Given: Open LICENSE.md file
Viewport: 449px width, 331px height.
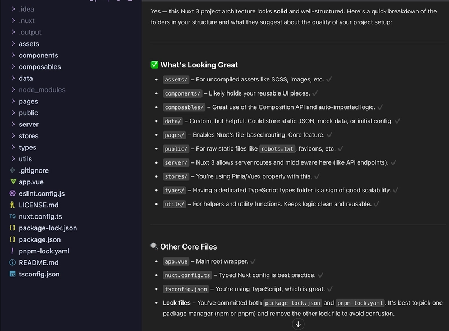Looking at the screenshot, I should point(39,205).
